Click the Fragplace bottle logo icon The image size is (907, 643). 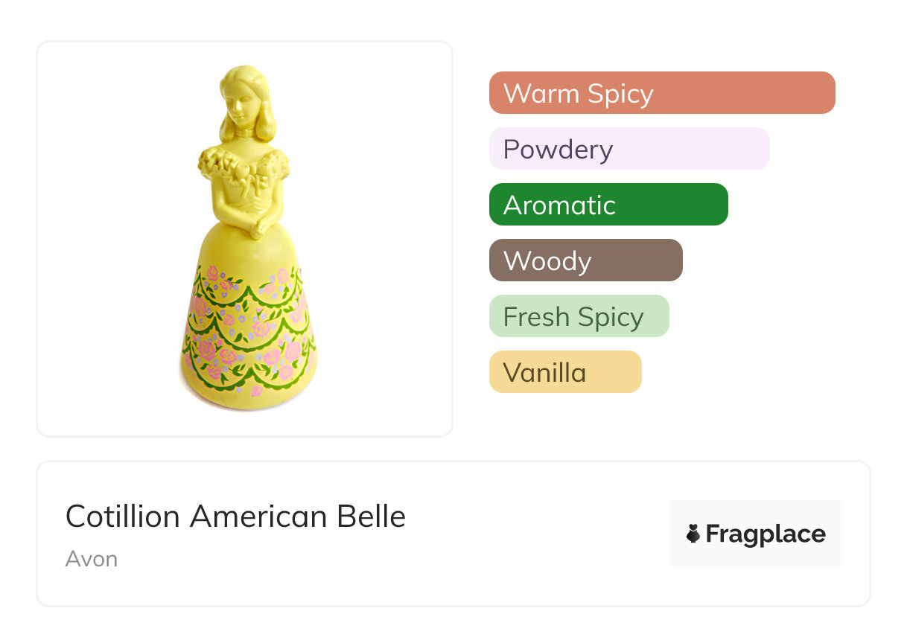pyautogui.click(x=693, y=534)
